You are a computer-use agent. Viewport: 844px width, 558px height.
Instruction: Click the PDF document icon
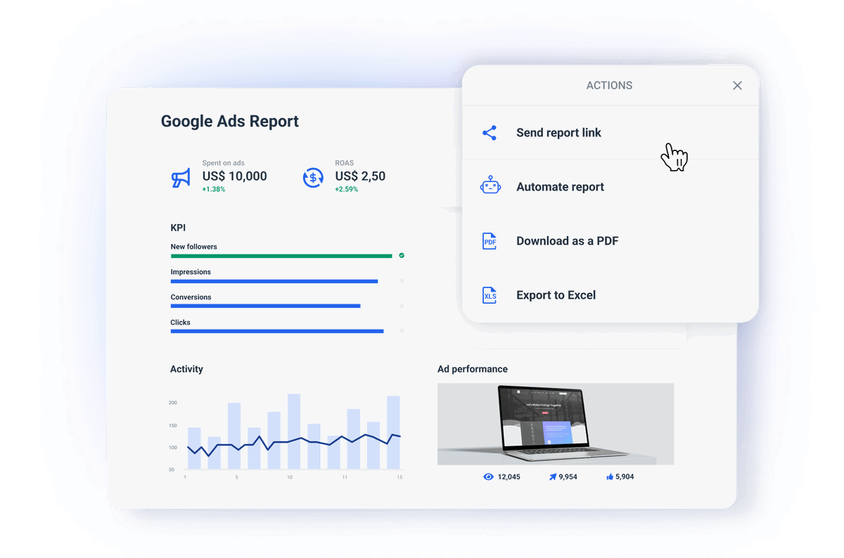tap(490, 240)
